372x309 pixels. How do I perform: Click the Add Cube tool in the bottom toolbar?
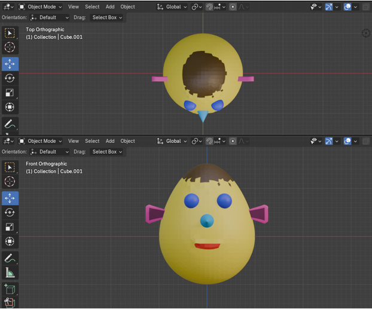[10, 289]
